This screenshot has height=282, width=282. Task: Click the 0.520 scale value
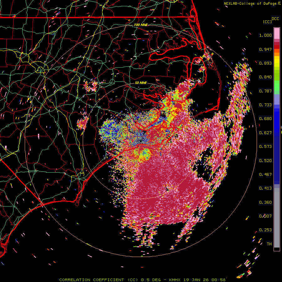[x=265, y=161]
